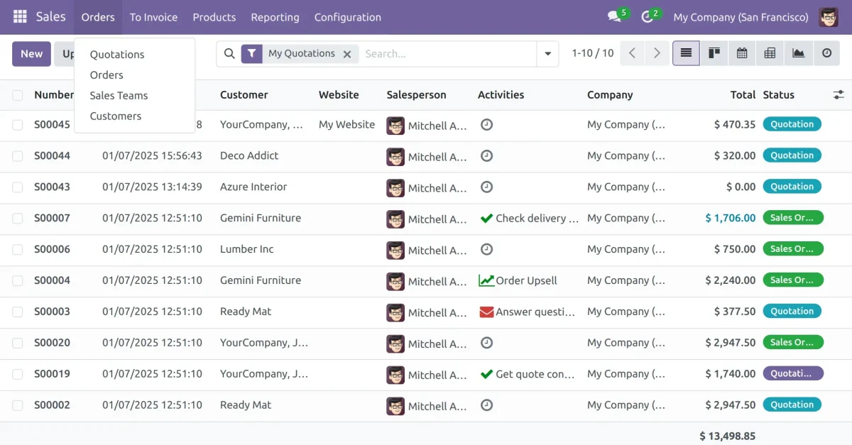Remove the My Quotations filter

[x=347, y=54]
